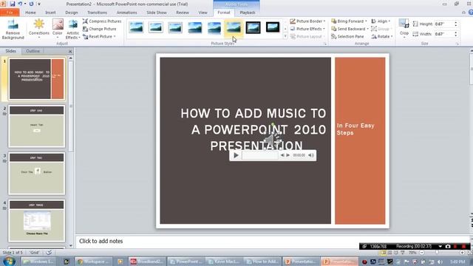Click the audio seek progress bar
This screenshot has width=473, height=266.
click(x=260, y=155)
